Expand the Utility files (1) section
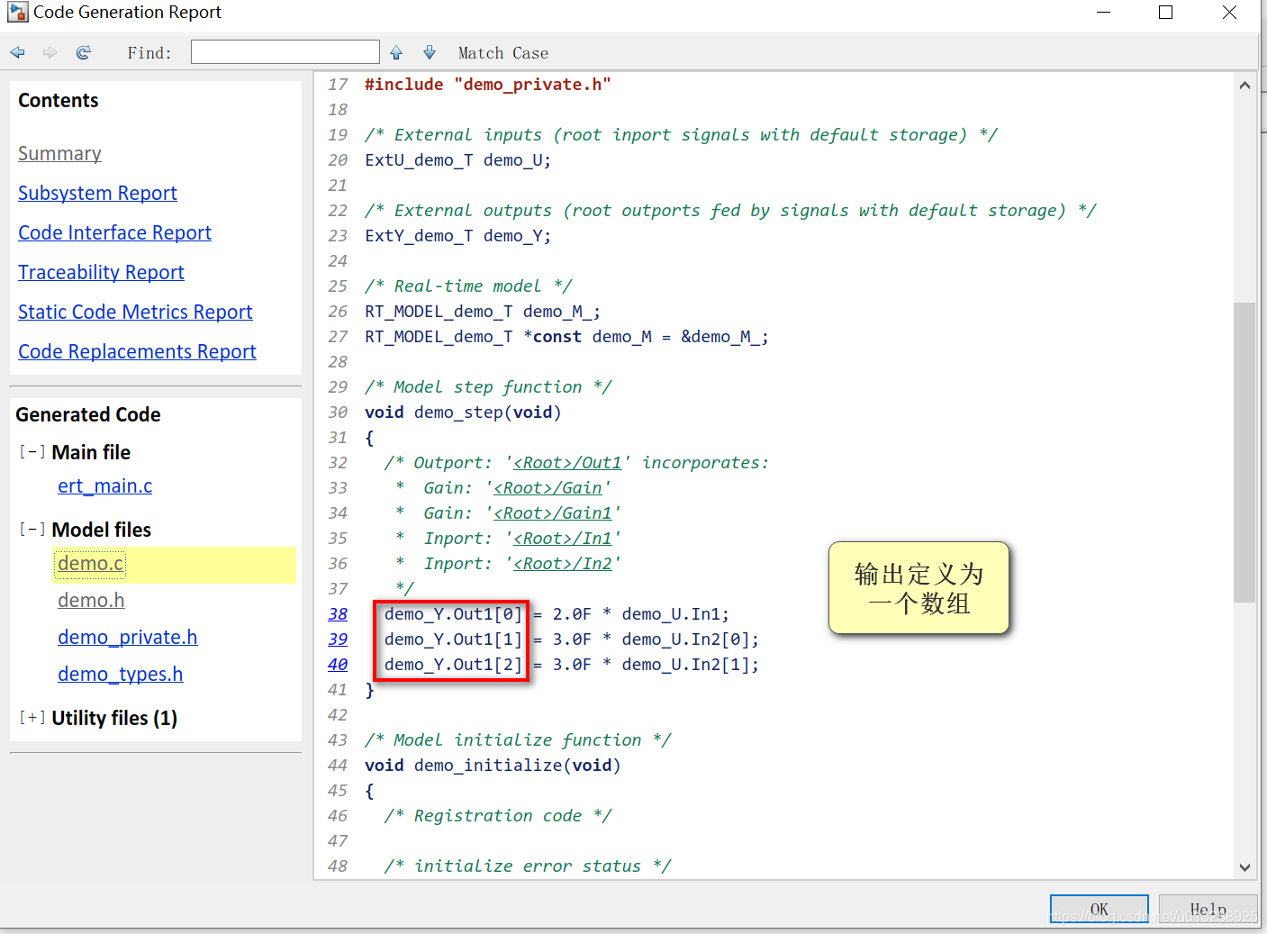The image size is (1267, 934). point(32,717)
